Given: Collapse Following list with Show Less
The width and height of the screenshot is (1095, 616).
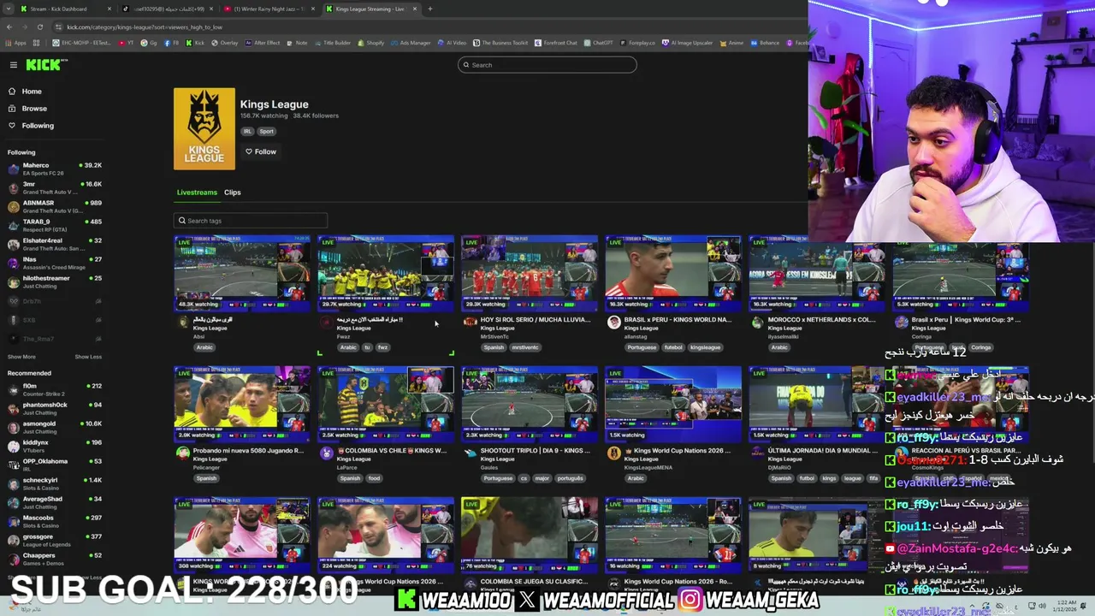Looking at the screenshot, I should click(x=88, y=357).
